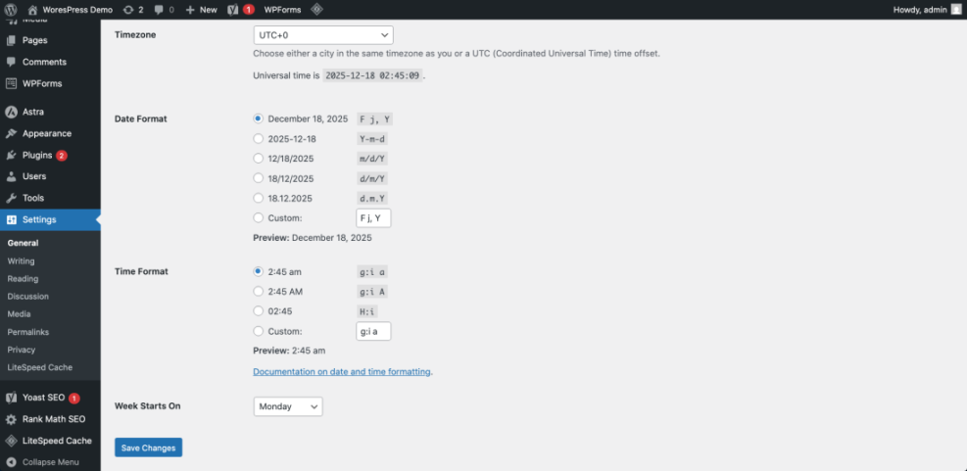Select 02:45 24-hour time format
The height and width of the screenshot is (471, 967).
pos(259,311)
